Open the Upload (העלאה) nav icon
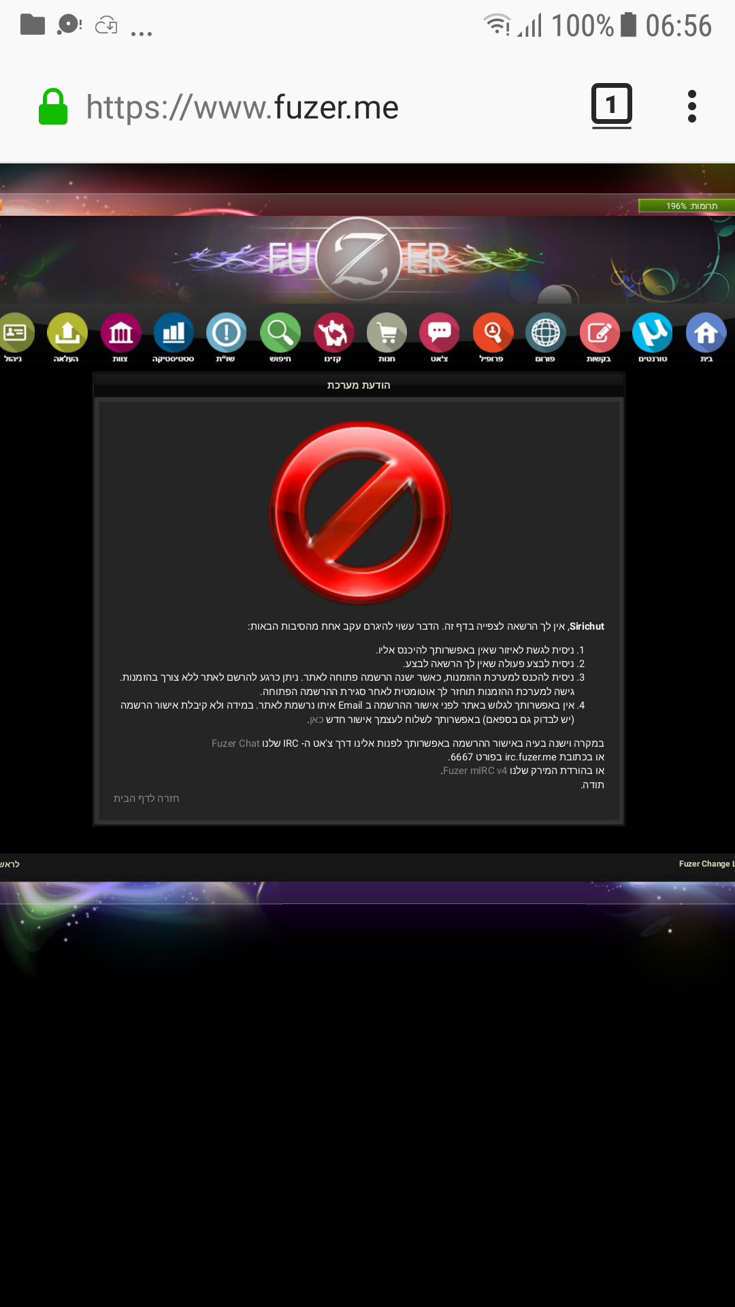 (67, 333)
